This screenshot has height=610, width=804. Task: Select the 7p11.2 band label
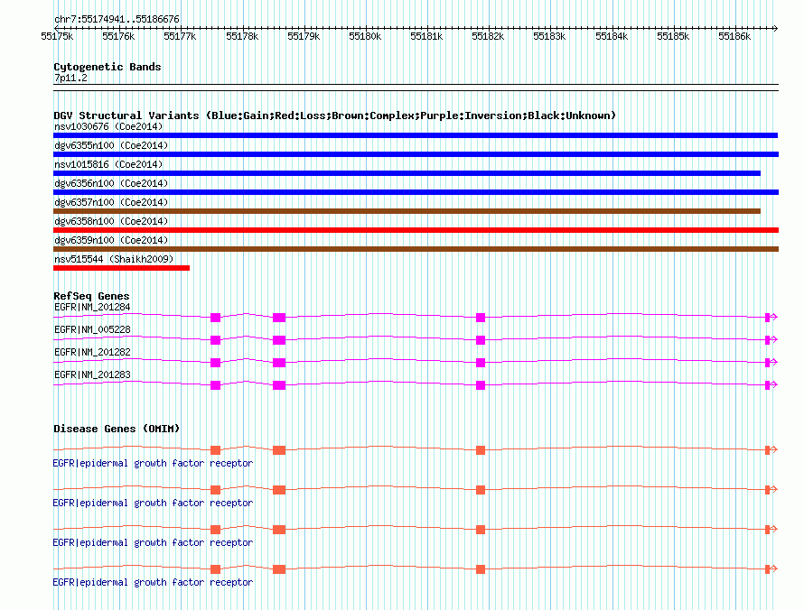tap(70, 79)
